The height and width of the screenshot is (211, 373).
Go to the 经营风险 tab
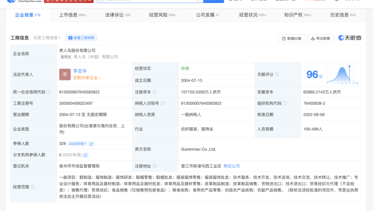tap(163, 15)
